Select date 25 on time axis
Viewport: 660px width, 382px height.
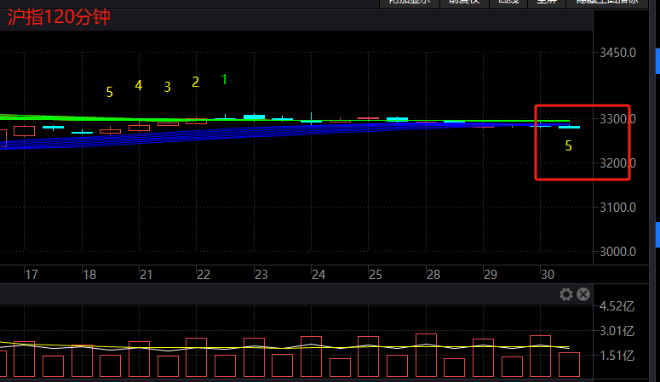click(x=376, y=275)
